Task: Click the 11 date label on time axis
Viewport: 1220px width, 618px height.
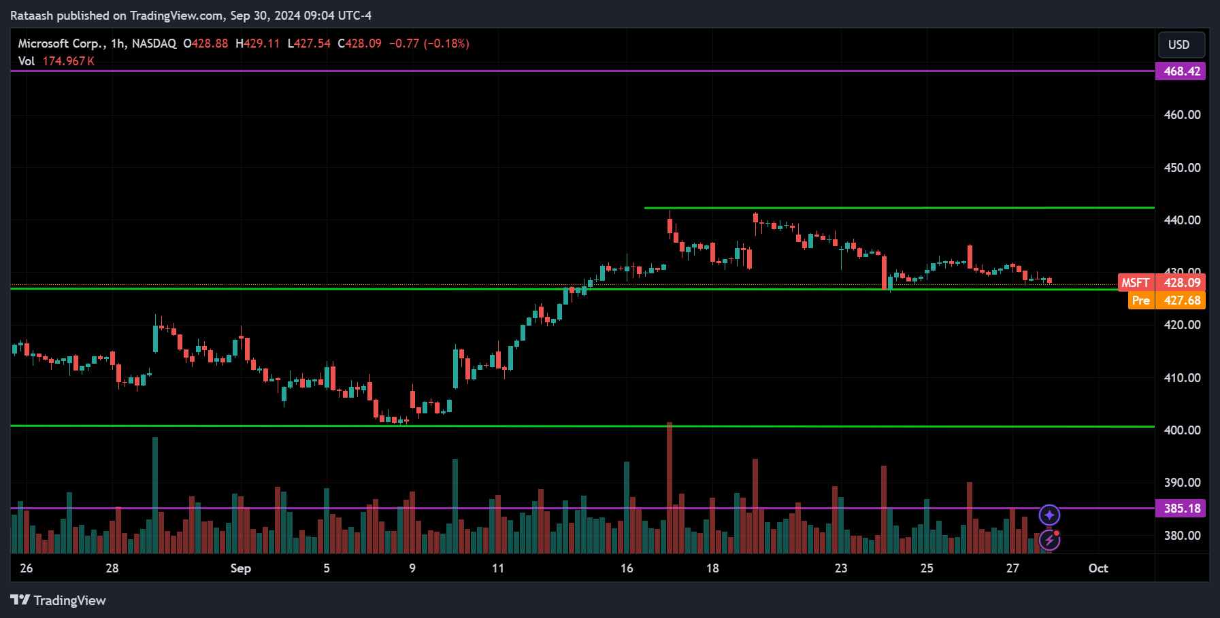Action: click(498, 568)
